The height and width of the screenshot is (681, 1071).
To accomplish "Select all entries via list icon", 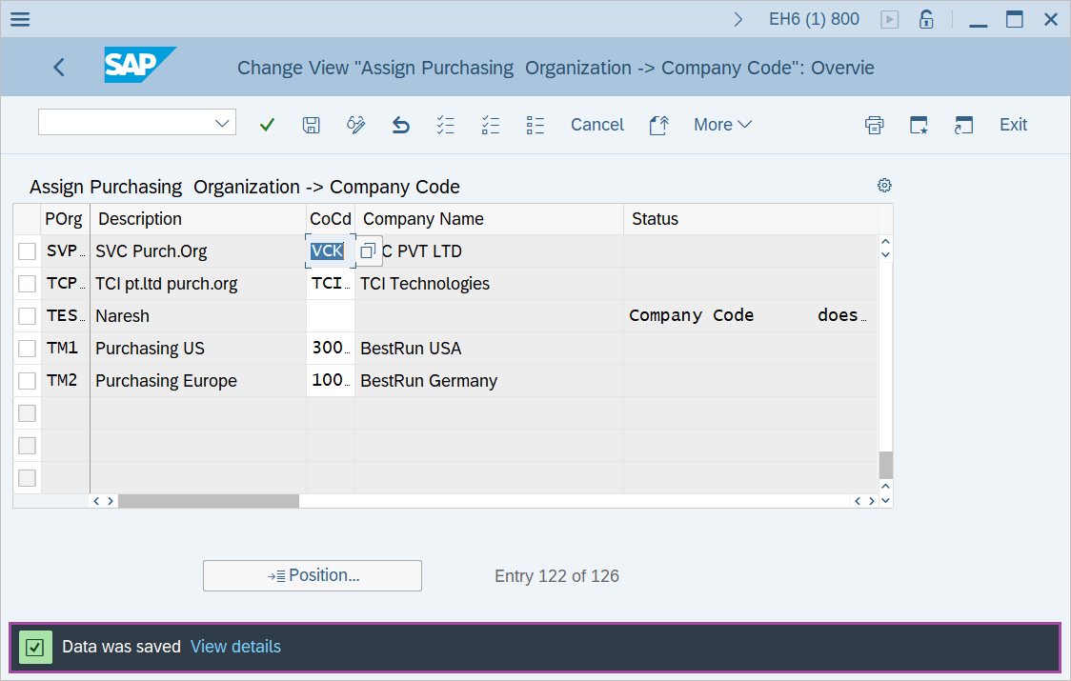I will [x=445, y=124].
